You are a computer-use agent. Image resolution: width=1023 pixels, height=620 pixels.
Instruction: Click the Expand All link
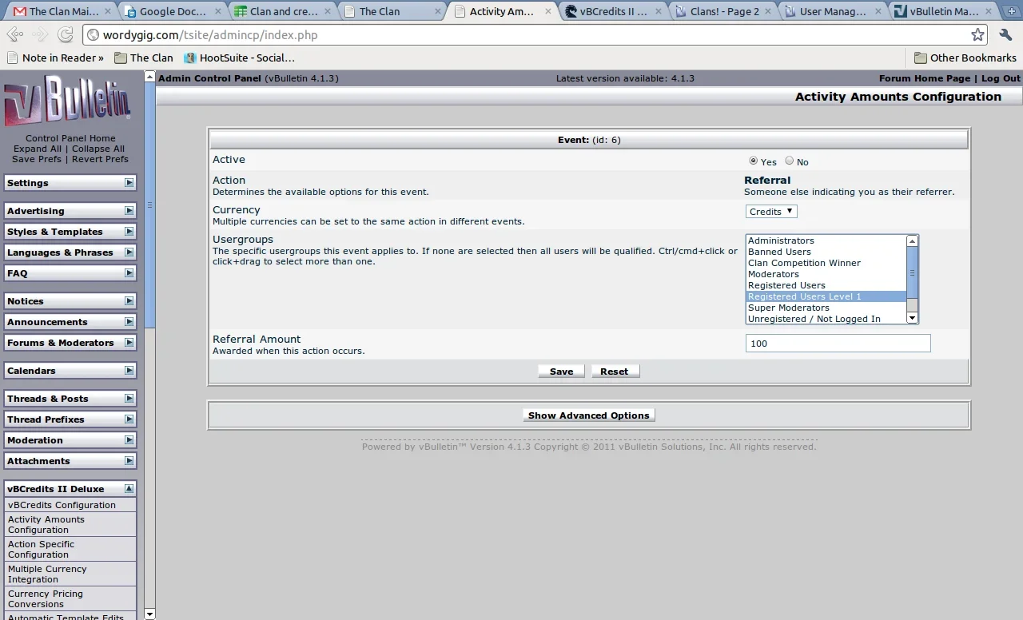(x=38, y=149)
